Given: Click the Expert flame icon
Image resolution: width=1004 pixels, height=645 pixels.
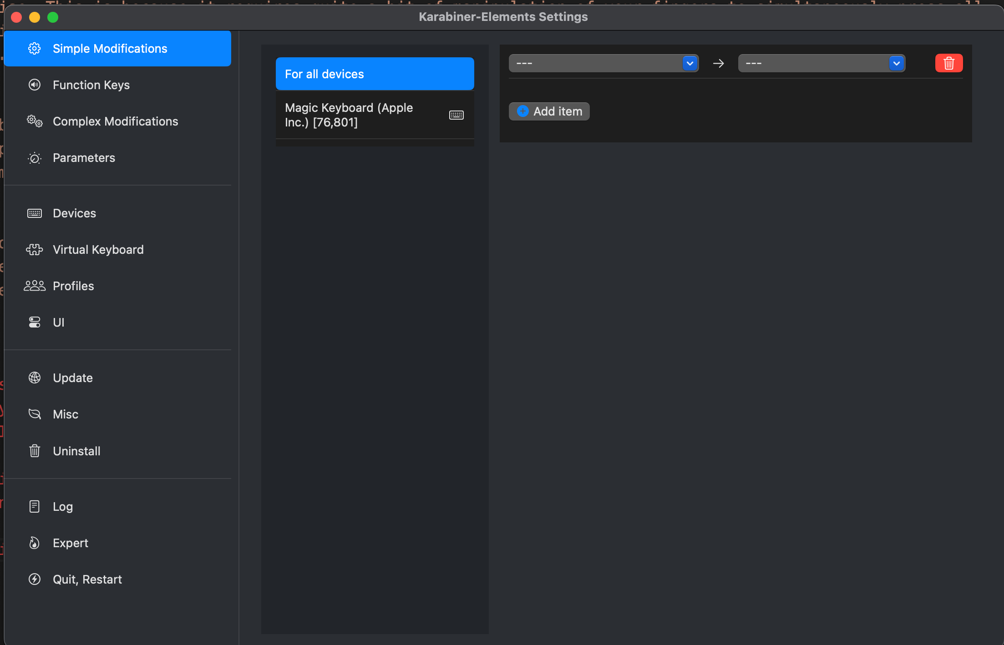Looking at the screenshot, I should tap(35, 543).
